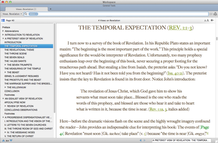Screen dimensions: 218x143
Task: Open The Marriage Supper and the Bridegroom entry
Action: pos(28,83)
